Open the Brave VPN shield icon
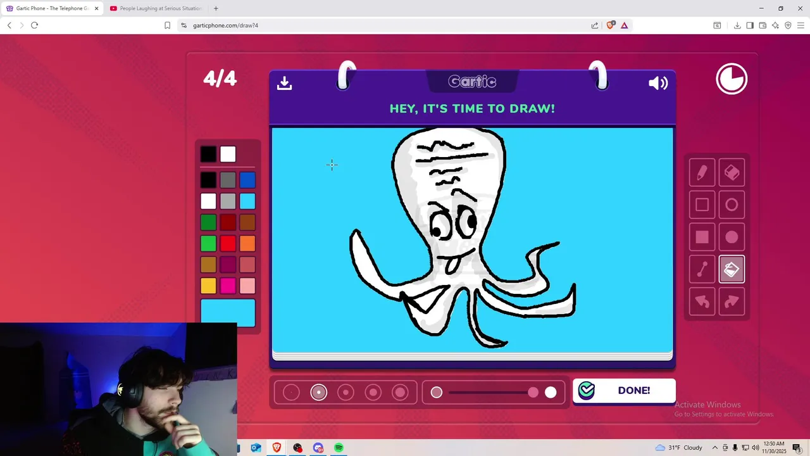This screenshot has height=456, width=810. click(x=788, y=25)
